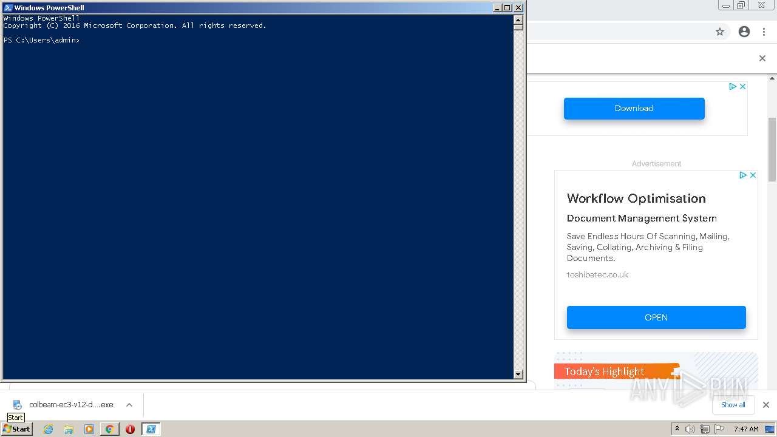Click the Chrome page vertical scrollbar thumb
Screen dimensions: 777x437
click(772, 149)
